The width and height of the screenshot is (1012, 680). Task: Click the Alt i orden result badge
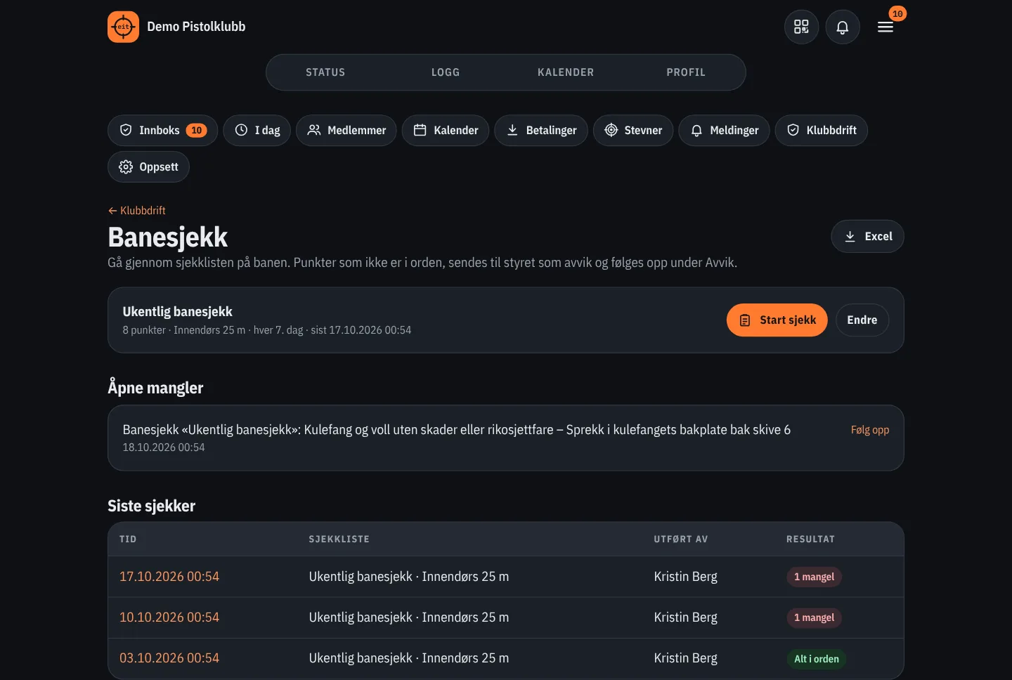coord(817,659)
